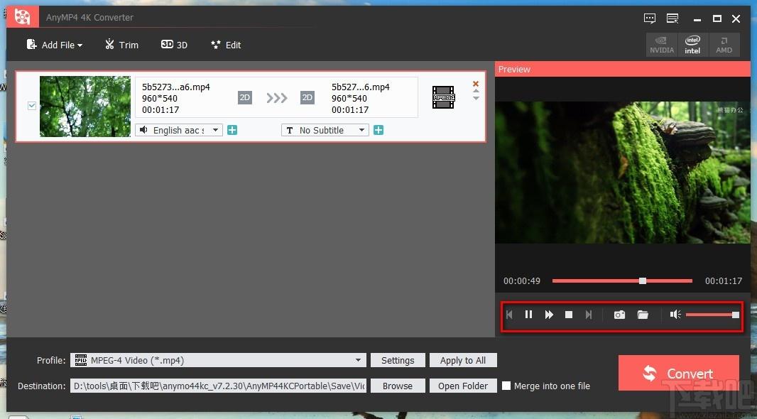Take a snapshot with the camera icon
757x419 pixels.
[619, 315]
